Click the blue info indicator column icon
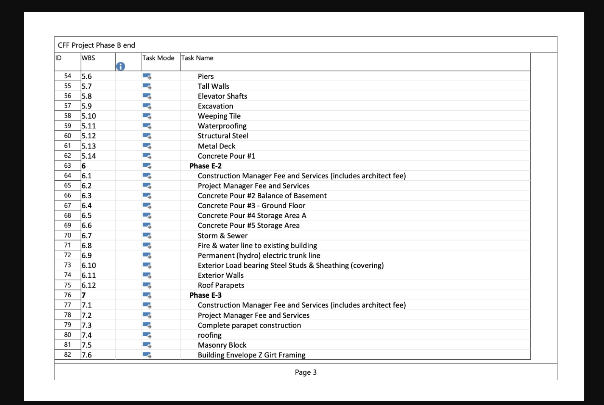This screenshot has width=604, height=405. 120,66
